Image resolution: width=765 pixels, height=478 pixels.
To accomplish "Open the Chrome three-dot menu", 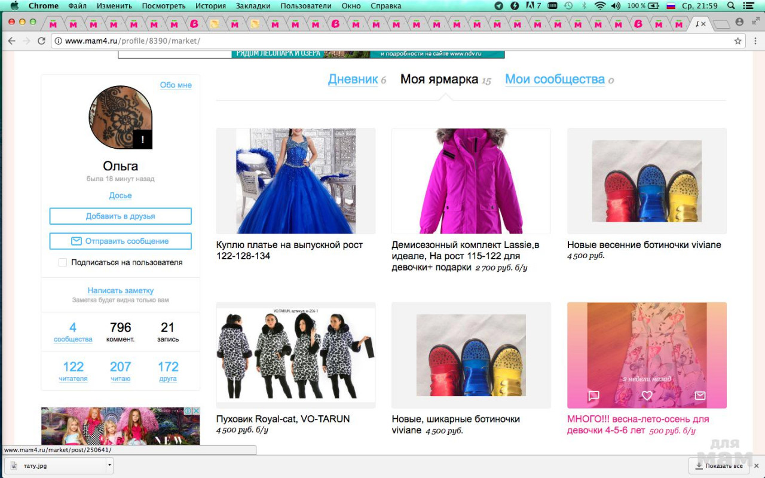I will (754, 41).
